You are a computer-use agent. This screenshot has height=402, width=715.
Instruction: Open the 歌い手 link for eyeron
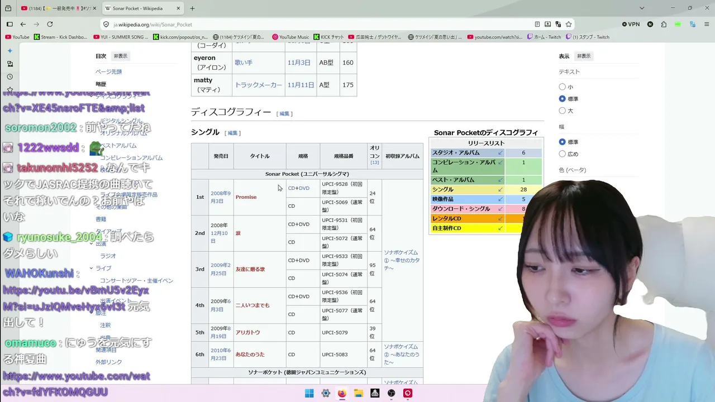244,63
